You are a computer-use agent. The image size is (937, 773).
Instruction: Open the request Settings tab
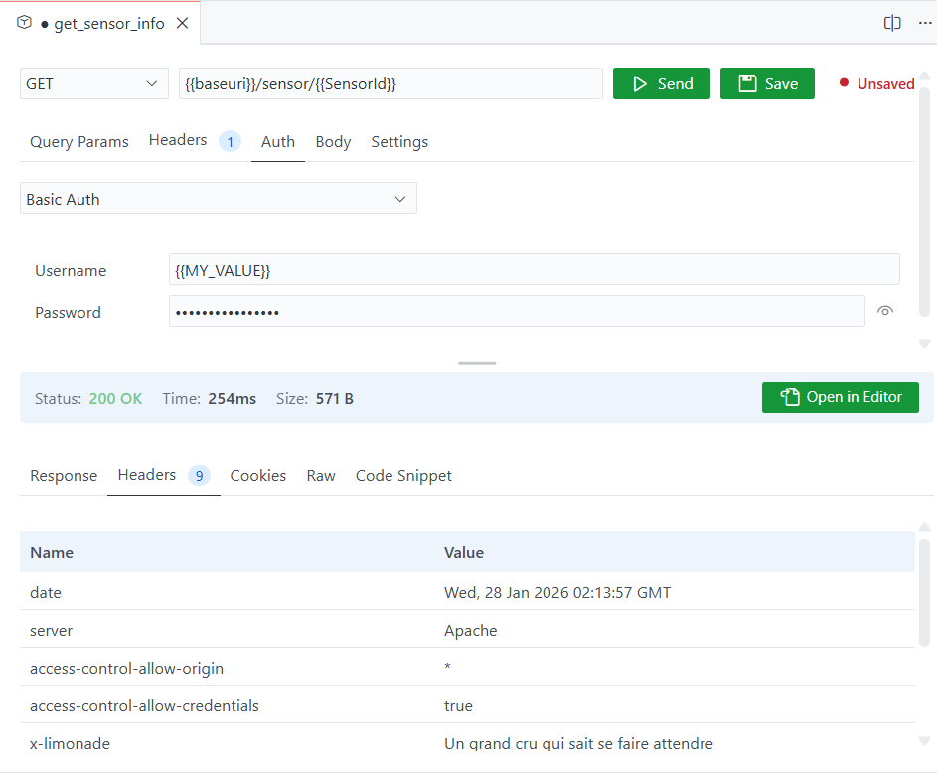(x=398, y=141)
